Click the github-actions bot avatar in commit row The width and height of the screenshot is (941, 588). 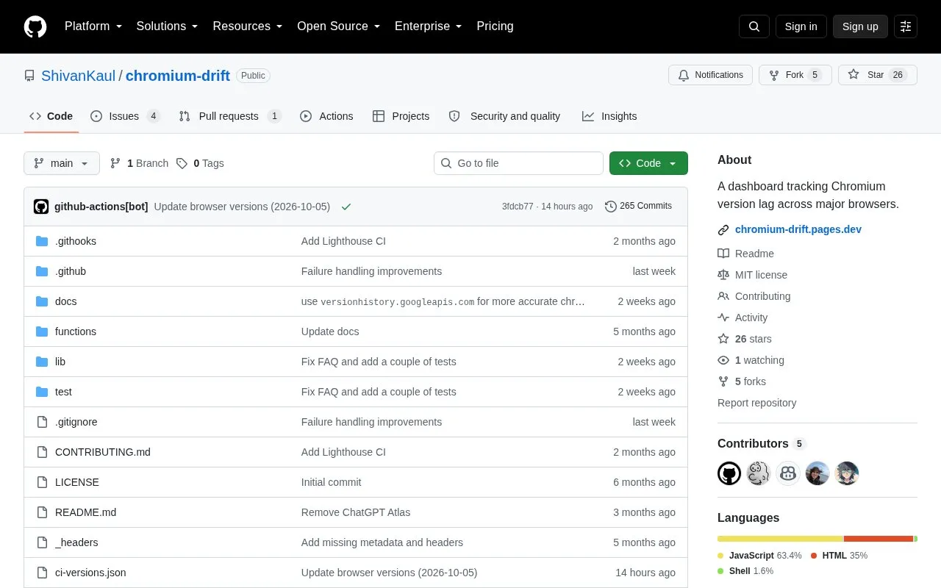coord(41,207)
